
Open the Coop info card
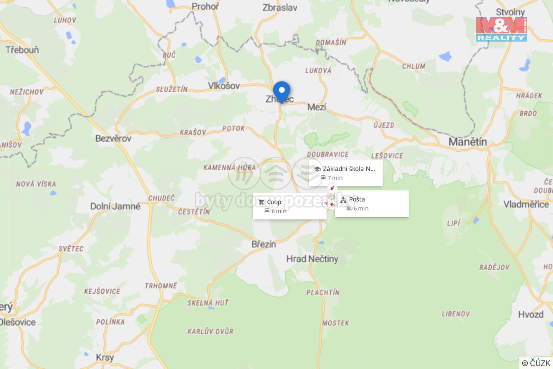pos(290,206)
